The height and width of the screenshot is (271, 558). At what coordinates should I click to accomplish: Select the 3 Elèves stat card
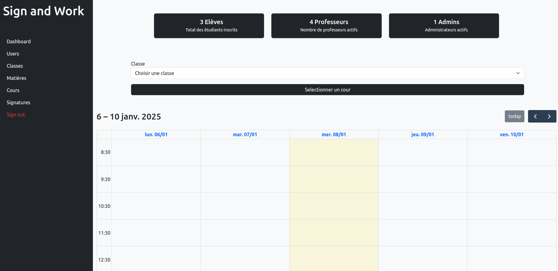point(209,26)
